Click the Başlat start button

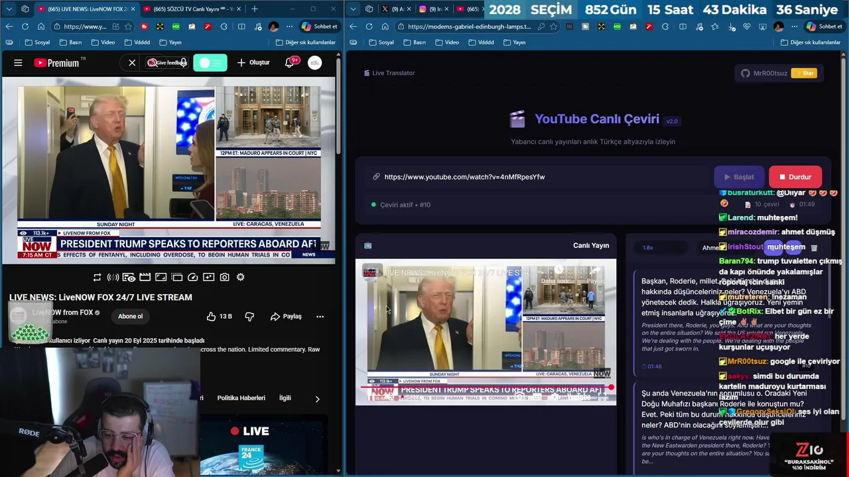(x=739, y=177)
